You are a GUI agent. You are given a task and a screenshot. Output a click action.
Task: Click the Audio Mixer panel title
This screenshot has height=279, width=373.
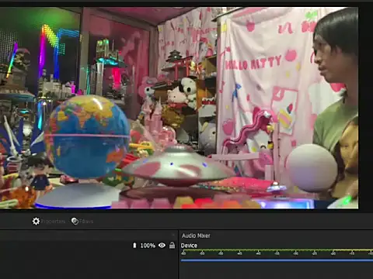click(196, 236)
